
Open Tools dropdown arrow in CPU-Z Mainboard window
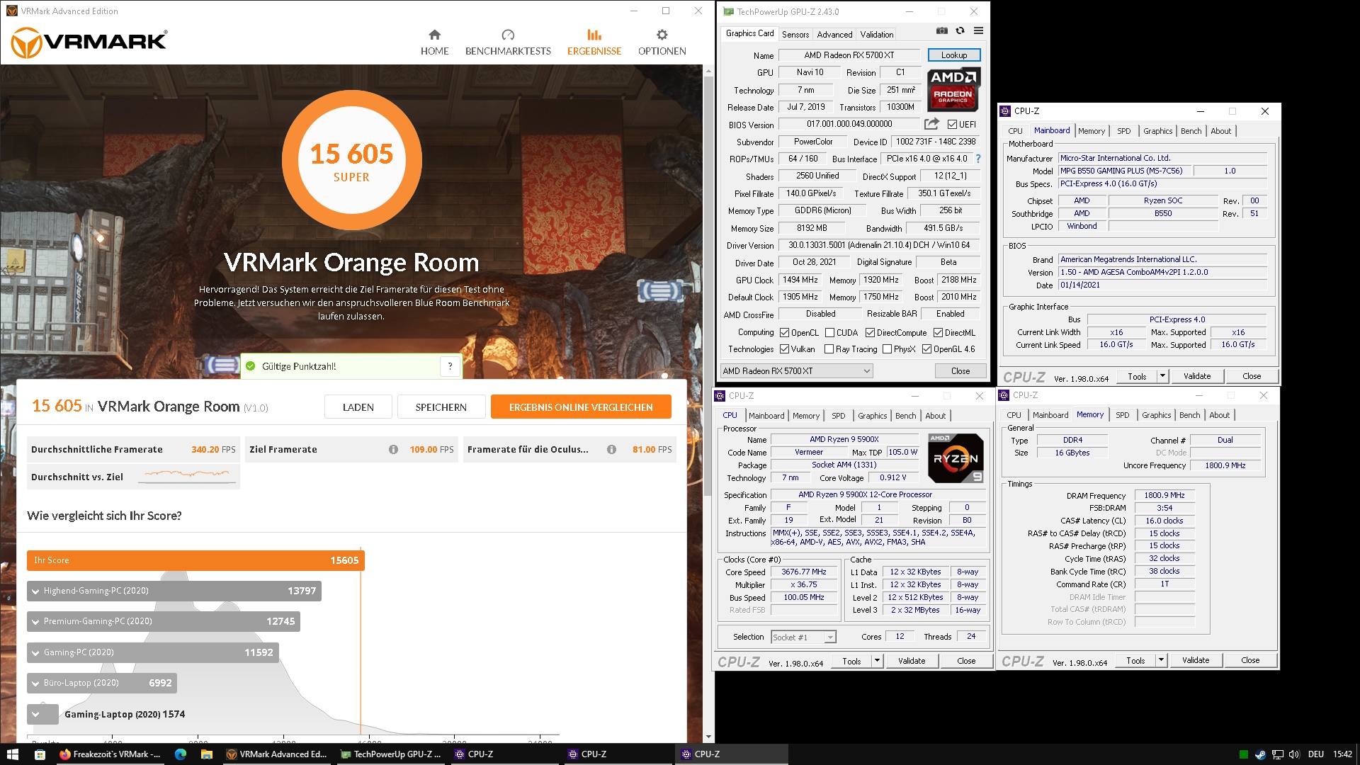[1162, 376]
